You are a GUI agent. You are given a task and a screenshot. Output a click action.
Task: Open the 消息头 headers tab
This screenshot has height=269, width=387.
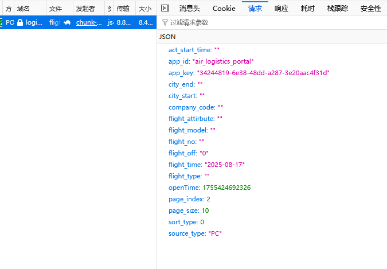(x=190, y=9)
